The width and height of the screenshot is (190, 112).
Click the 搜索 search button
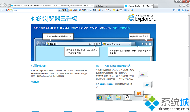(x=64, y=10)
